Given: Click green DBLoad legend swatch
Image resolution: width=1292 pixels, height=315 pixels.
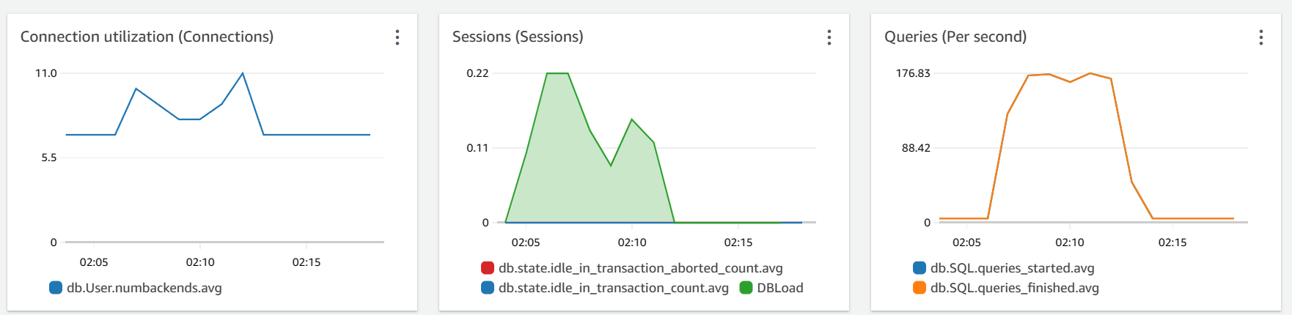Looking at the screenshot, I should point(746,288).
